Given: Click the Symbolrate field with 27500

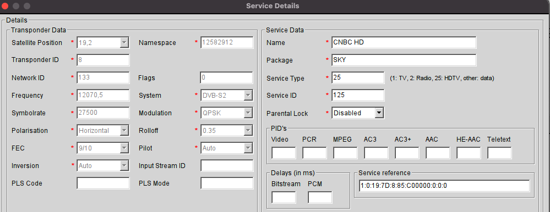Looking at the screenshot, I should pos(103,113).
